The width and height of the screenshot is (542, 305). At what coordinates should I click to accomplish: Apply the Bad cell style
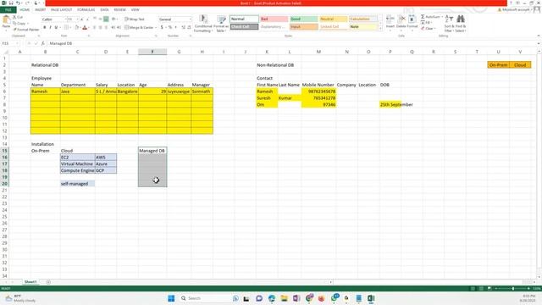pos(274,19)
